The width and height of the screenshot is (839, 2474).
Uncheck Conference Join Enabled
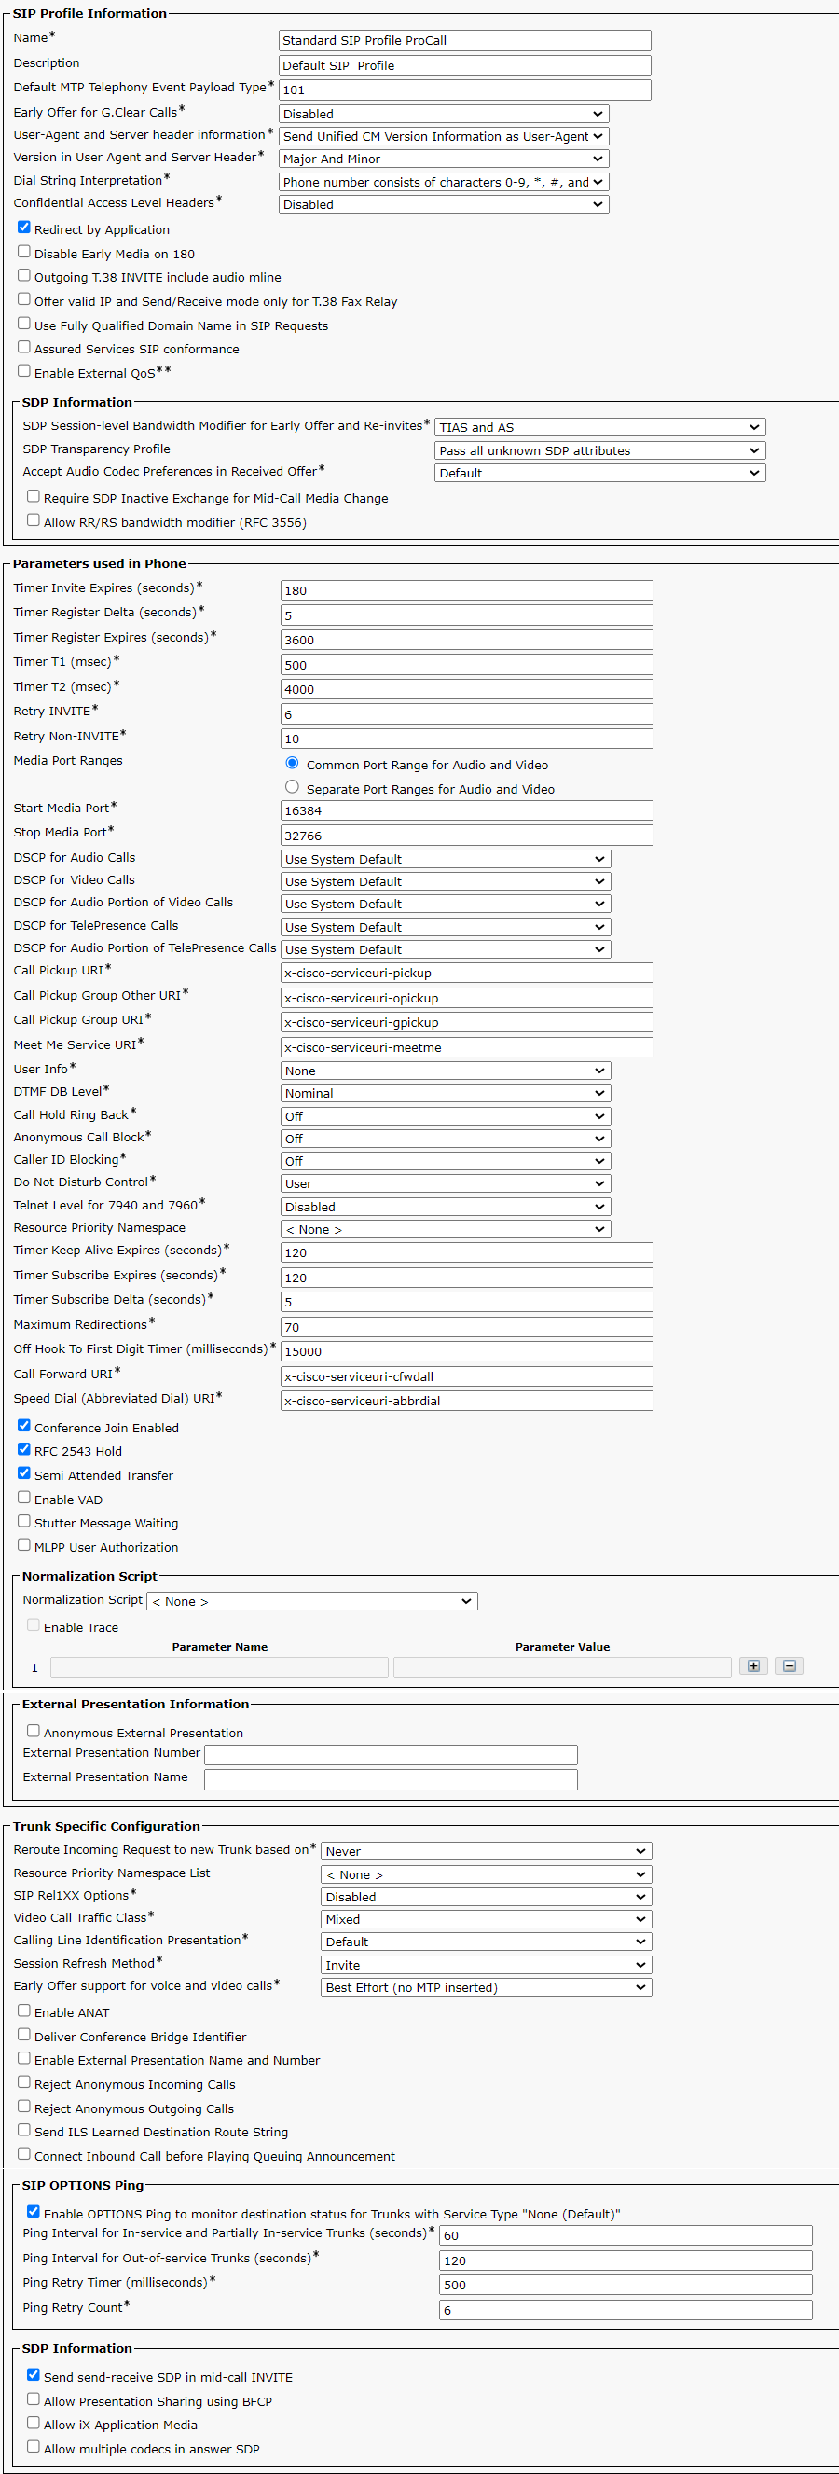(24, 1425)
